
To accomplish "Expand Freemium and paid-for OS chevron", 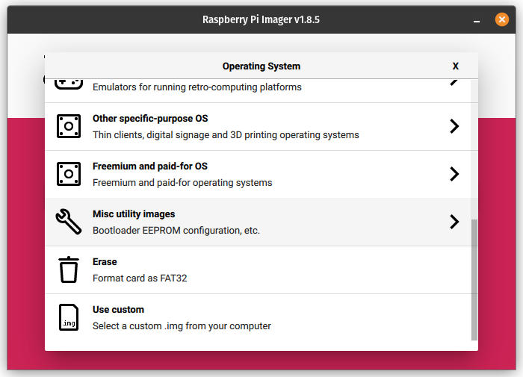I will click(454, 174).
